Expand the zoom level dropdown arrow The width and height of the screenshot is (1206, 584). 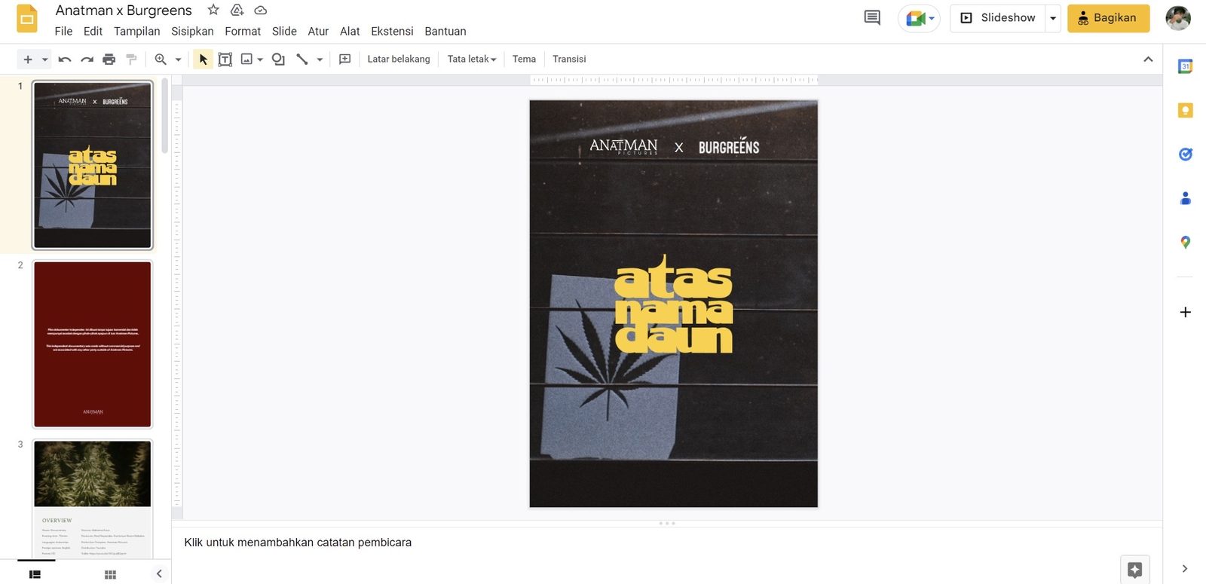pos(179,60)
